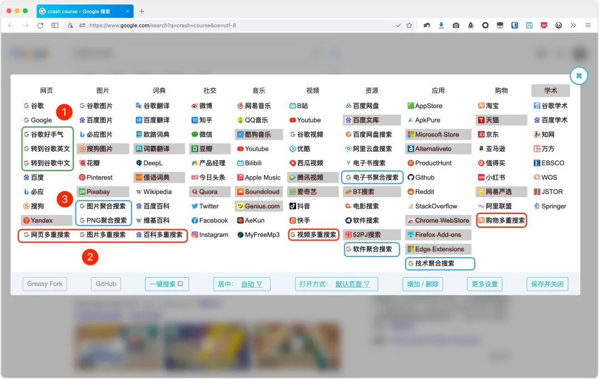The image size is (599, 379).
Task: Choose Instagram in the social column
Action: coord(210,235)
